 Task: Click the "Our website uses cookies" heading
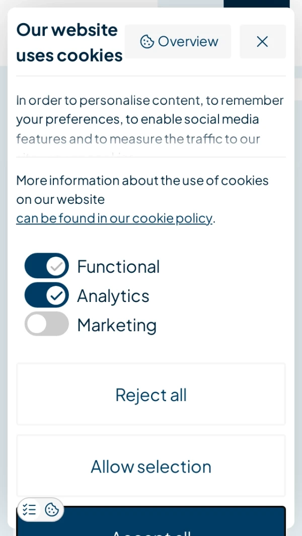coord(69,42)
